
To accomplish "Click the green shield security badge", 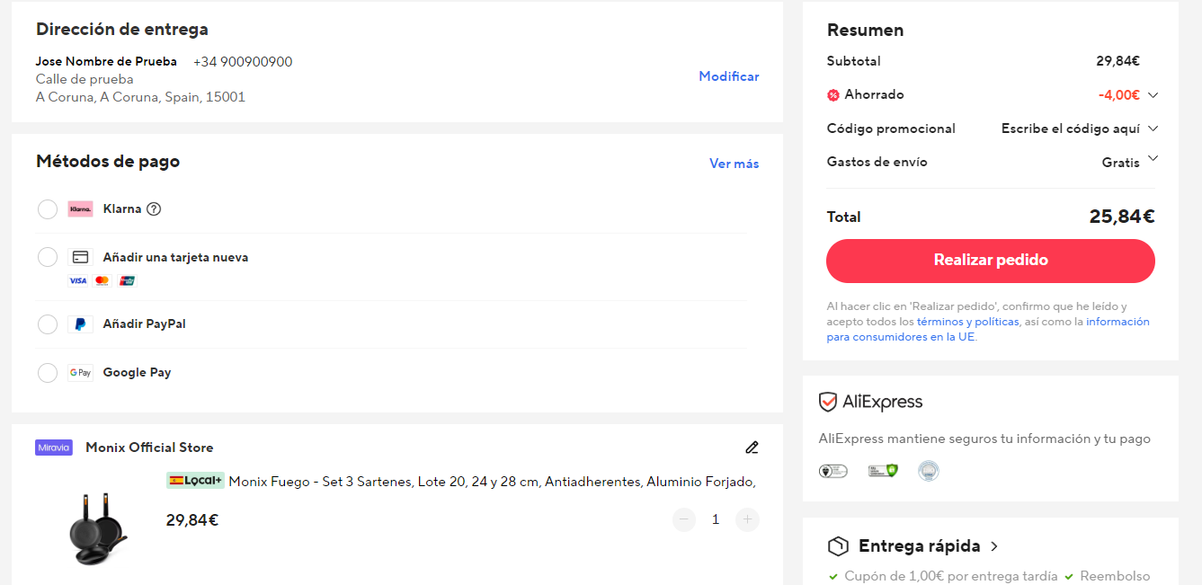I will pyautogui.click(x=883, y=471).
